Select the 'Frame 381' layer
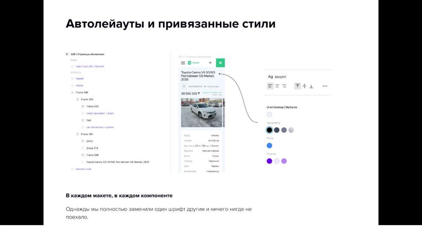422x237 pixels. pos(87,134)
